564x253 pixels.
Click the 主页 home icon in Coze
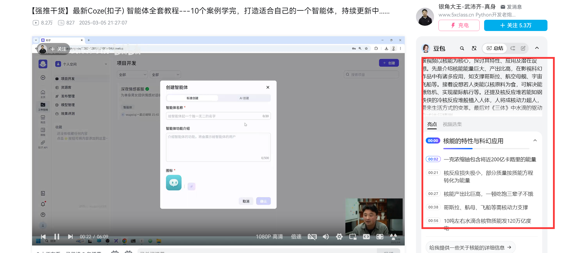click(43, 94)
